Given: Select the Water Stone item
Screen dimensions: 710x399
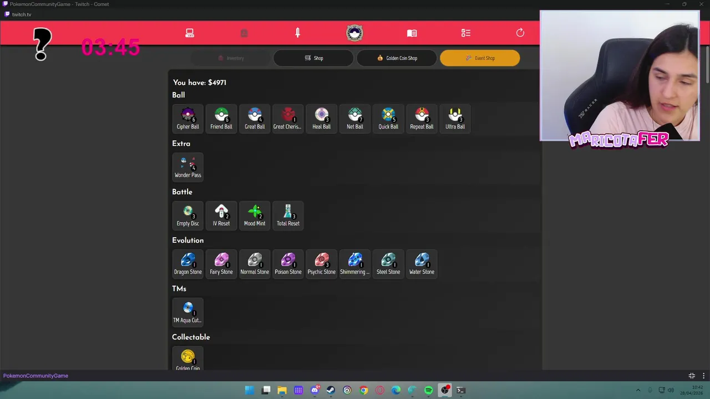Looking at the screenshot, I should [x=422, y=264].
